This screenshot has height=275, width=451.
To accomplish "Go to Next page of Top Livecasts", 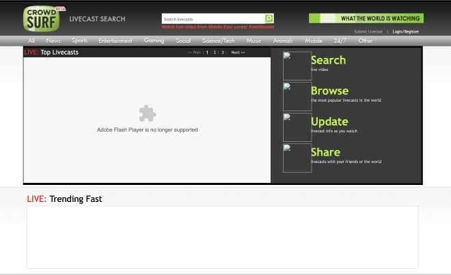I will point(238,53).
